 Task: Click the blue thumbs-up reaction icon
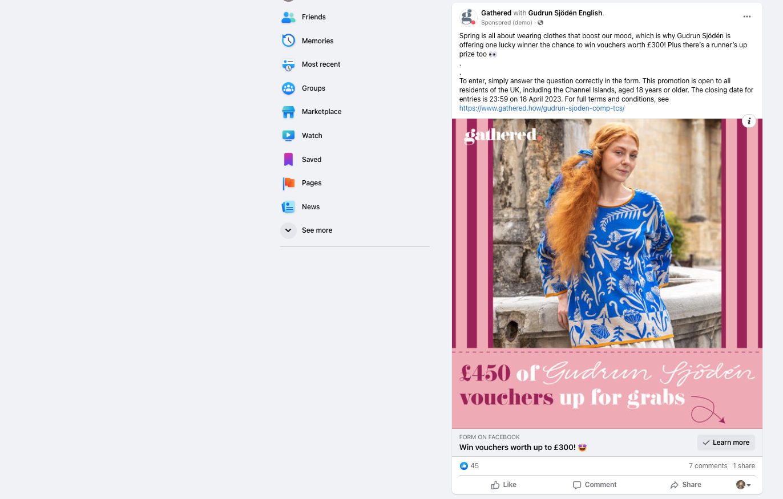464,466
